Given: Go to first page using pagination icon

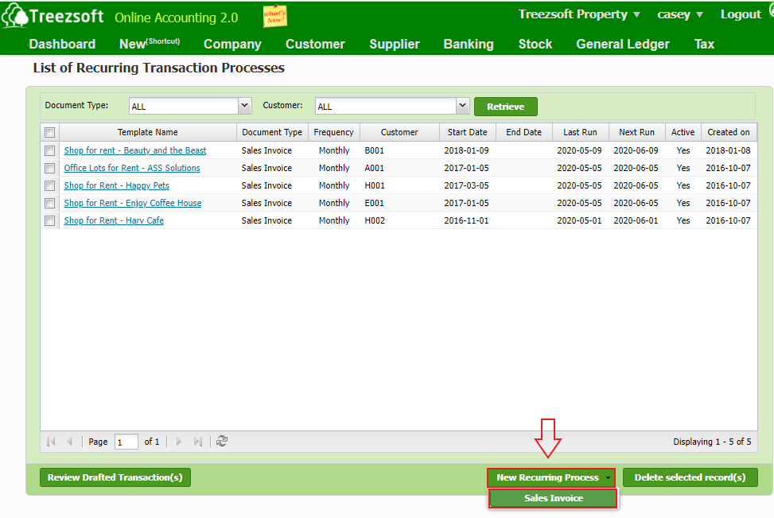Looking at the screenshot, I should [x=51, y=441].
